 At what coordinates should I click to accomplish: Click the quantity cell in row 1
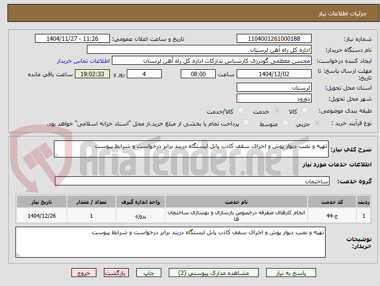(x=91, y=216)
